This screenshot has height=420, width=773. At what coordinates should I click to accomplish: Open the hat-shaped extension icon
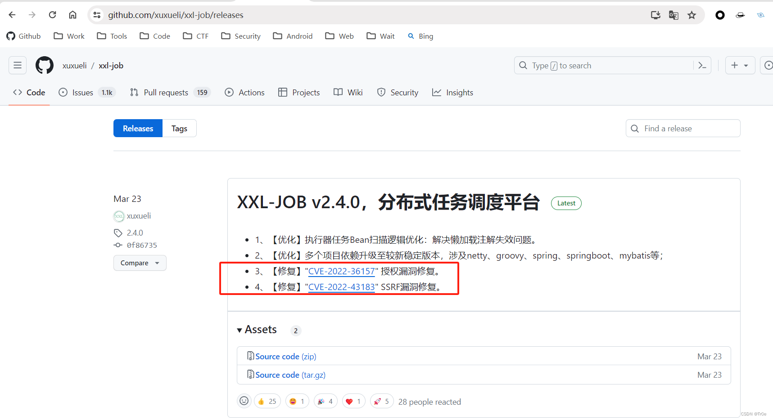(x=740, y=15)
